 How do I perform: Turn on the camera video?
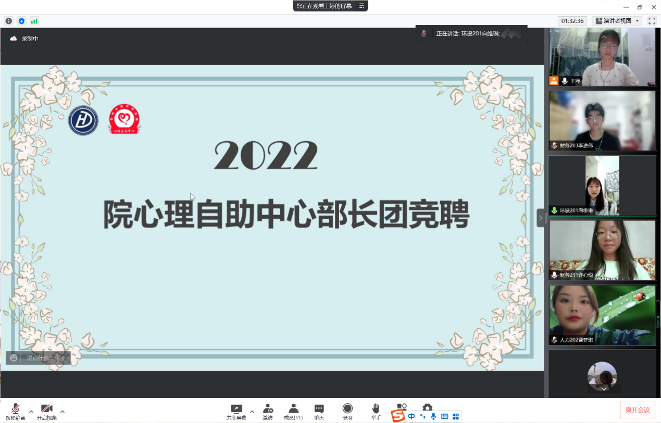(47, 410)
